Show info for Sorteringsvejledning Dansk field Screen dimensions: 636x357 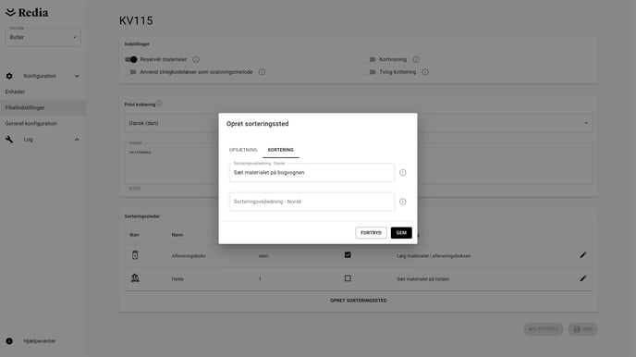click(x=403, y=172)
